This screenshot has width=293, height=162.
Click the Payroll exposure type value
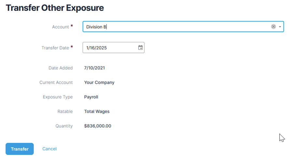tap(91, 97)
